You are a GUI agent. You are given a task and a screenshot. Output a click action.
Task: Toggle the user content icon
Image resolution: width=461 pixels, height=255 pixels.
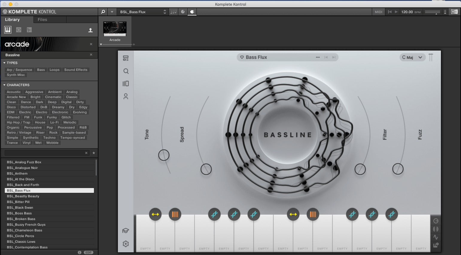pos(90,30)
